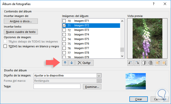Move selected image down in list
171x104 pixels.
(x=71, y=63)
